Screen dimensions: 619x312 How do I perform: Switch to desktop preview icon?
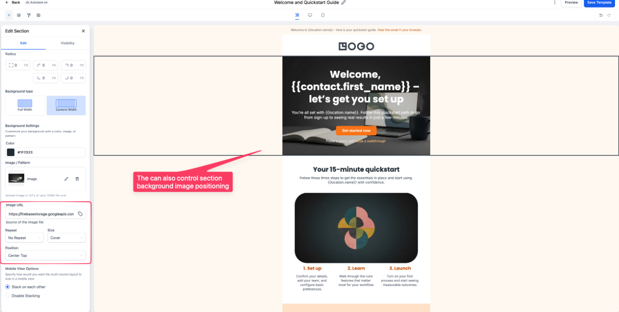pyautogui.click(x=310, y=15)
